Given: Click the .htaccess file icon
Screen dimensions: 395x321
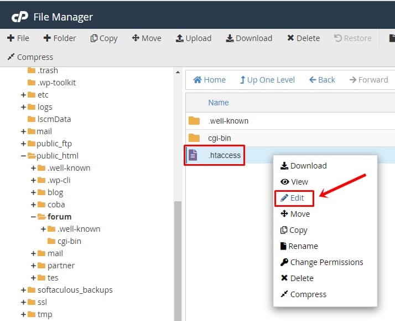Looking at the screenshot, I should point(193,155).
